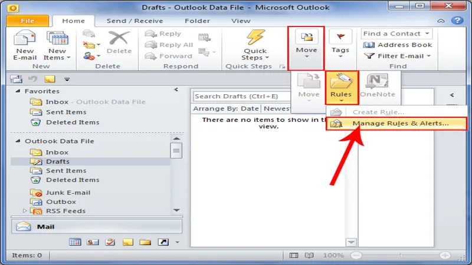The image size is (472, 265).
Task: Click the Mail navigation button
Action: click(x=97, y=227)
